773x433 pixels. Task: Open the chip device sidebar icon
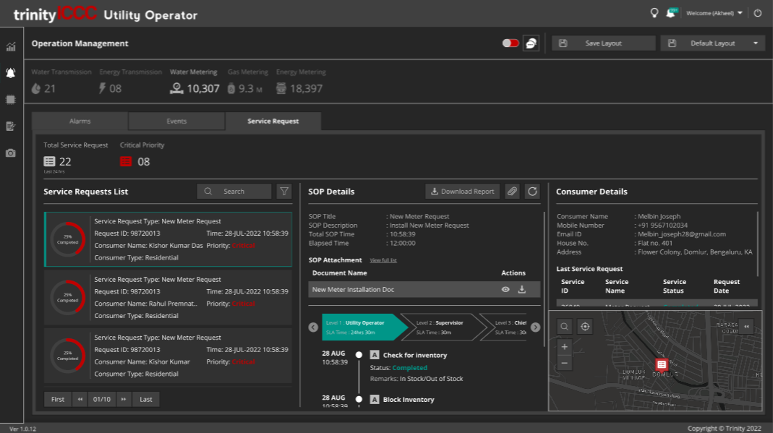(10, 100)
